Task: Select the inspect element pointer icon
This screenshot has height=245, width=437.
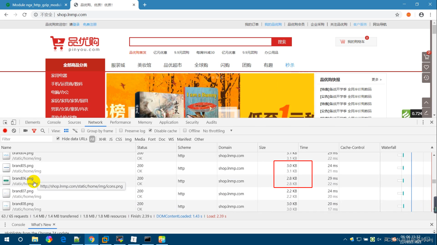Action: pos(5,122)
